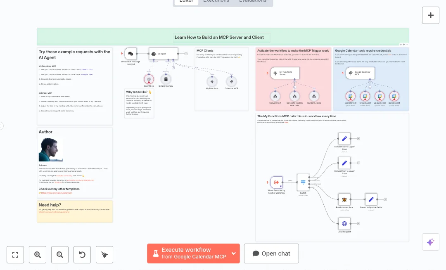This screenshot has height=270, width=446.
Task: Zoom out of the workflow canvas
Action: tap(60, 255)
